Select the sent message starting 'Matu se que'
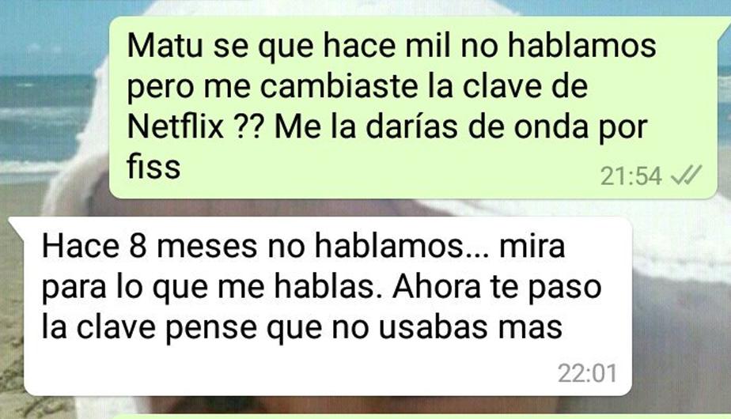 coord(413,108)
